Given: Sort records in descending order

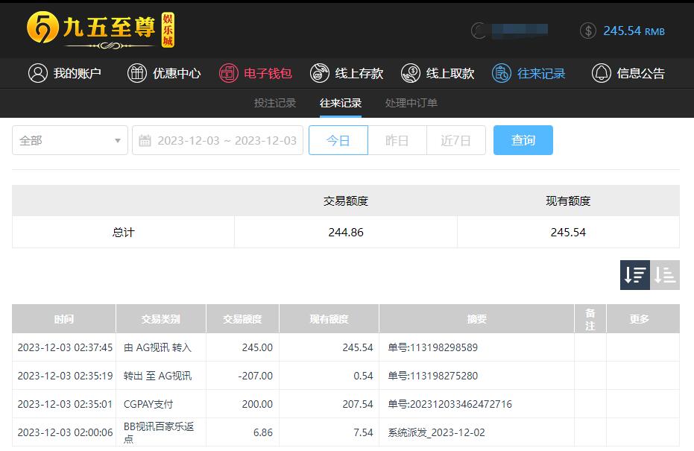Looking at the screenshot, I should [635, 275].
